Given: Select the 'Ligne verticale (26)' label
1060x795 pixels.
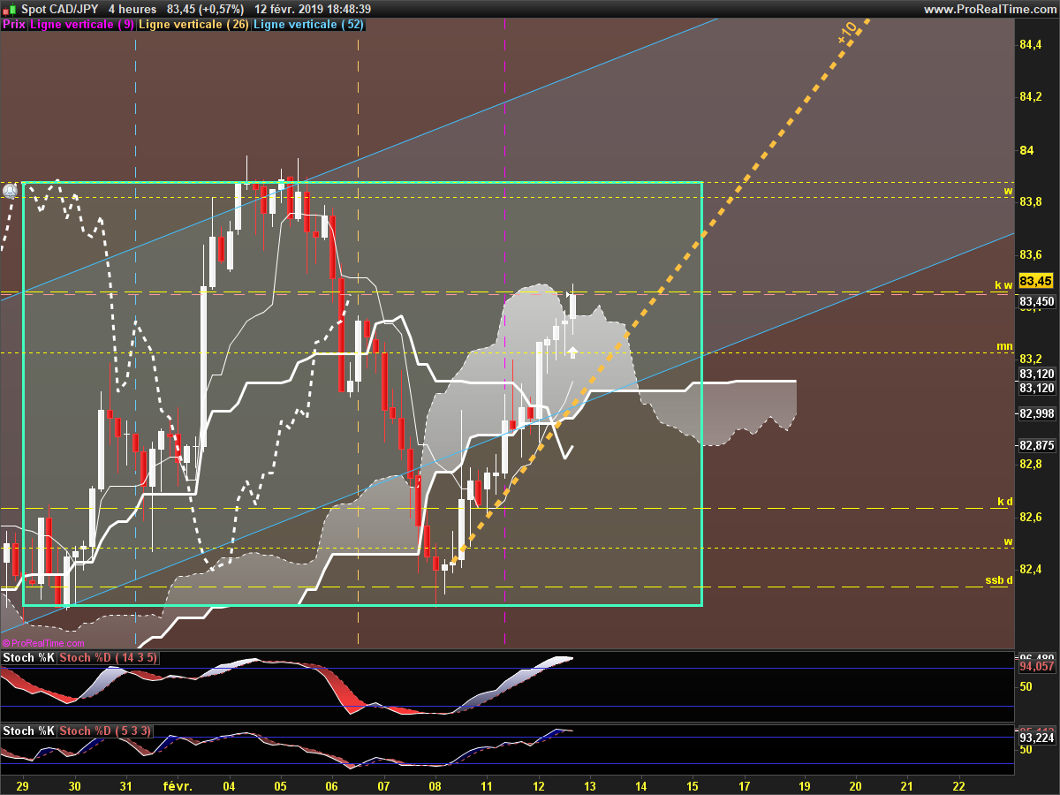Looking at the screenshot, I should click(x=194, y=25).
